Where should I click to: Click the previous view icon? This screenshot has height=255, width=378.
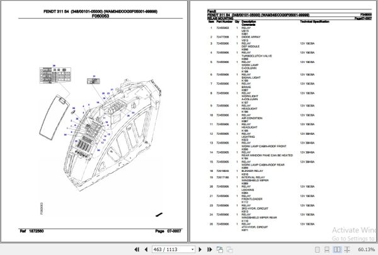click(220, 250)
